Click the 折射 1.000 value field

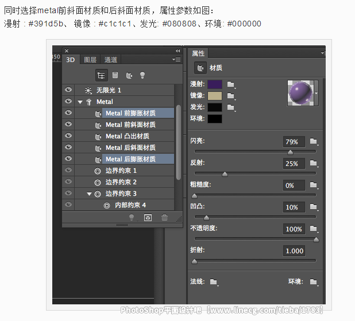(x=294, y=251)
